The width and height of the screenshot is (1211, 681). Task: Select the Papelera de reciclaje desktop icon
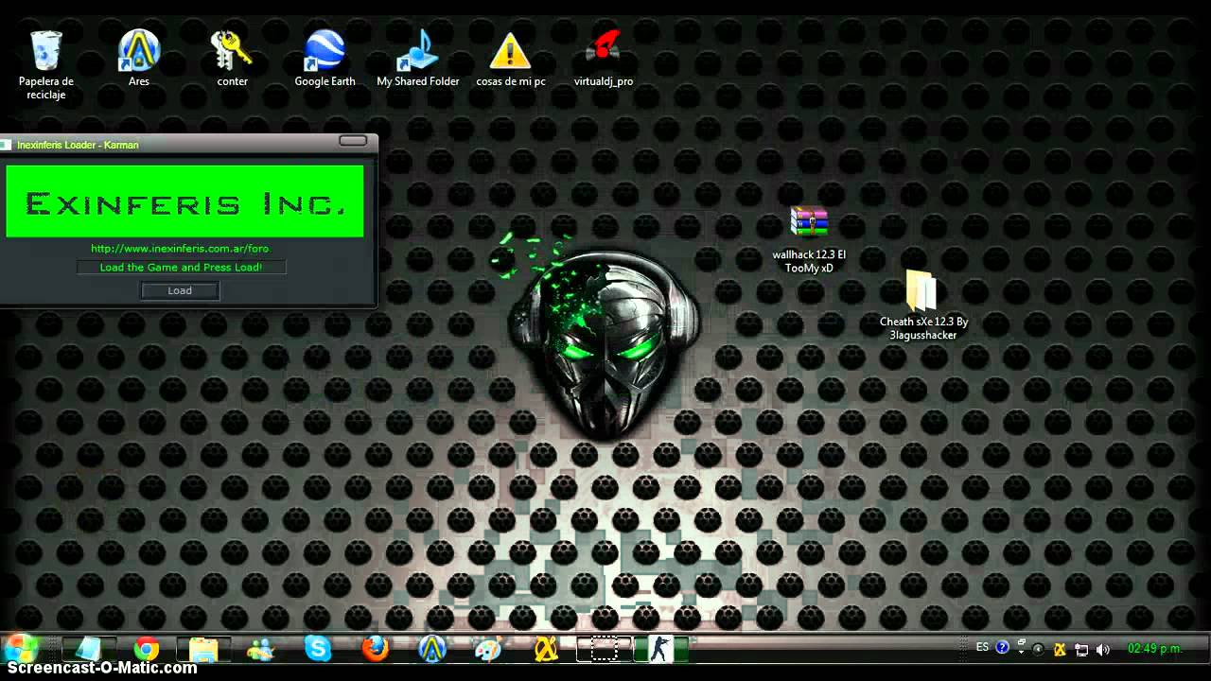click(46, 64)
